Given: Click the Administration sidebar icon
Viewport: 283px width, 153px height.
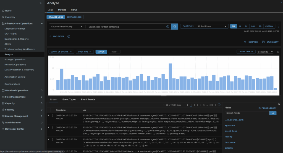Looking at the screenshot, I should tap(3, 122).
